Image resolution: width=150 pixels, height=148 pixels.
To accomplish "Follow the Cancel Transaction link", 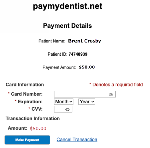I will [x=77, y=140].
